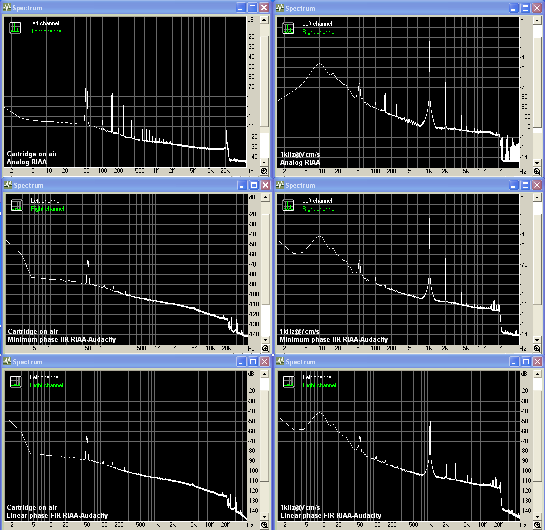Screen dimensions: 545x531
Task: Click spectrum grid icon in 1kHz@7cm/s Minimum phase IIR window
Action: [288, 205]
